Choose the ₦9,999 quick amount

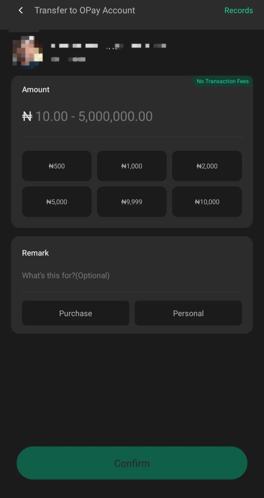coord(132,202)
